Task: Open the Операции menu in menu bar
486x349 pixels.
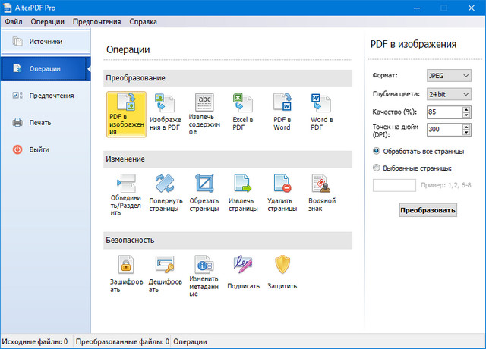Action: coord(47,22)
